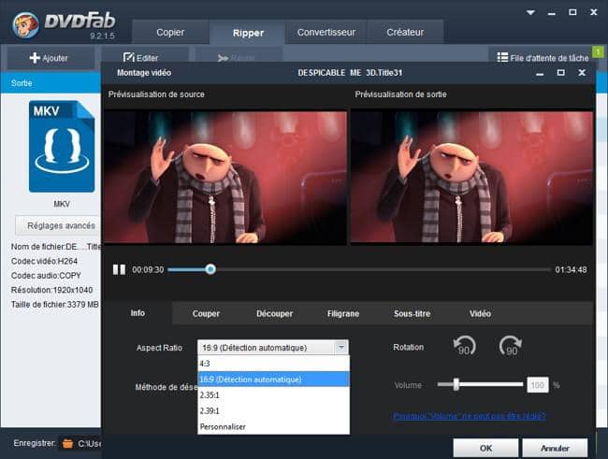Click the output folder icon next to Enregistrer

pos(68,443)
